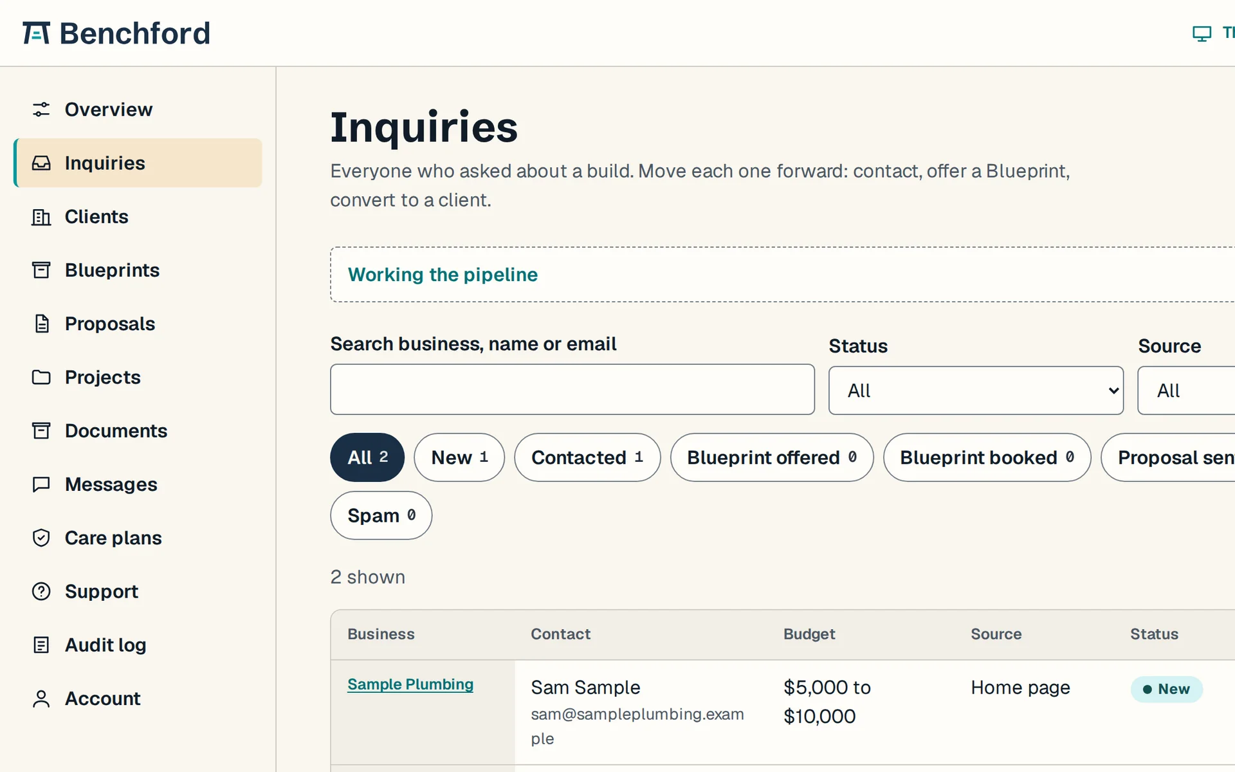This screenshot has width=1235, height=772.
Task: Click the Home page source cell
Action: click(1020, 688)
